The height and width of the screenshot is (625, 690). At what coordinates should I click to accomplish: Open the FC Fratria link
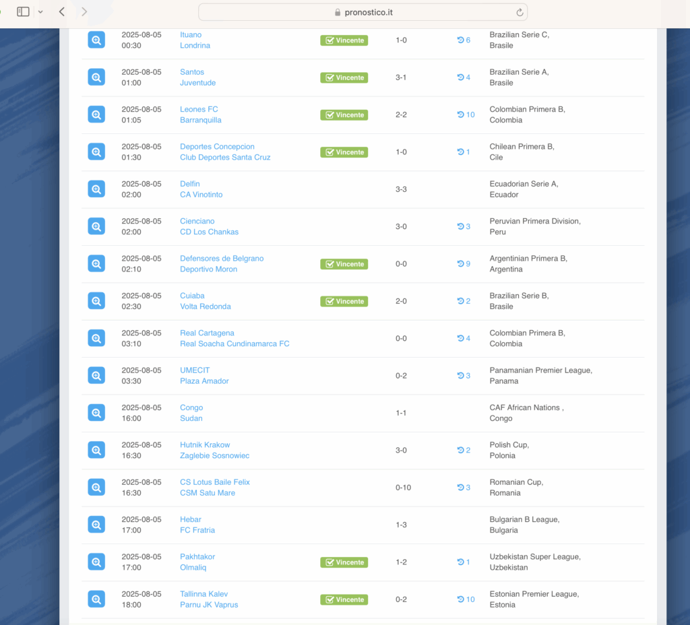tap(197, 530)
